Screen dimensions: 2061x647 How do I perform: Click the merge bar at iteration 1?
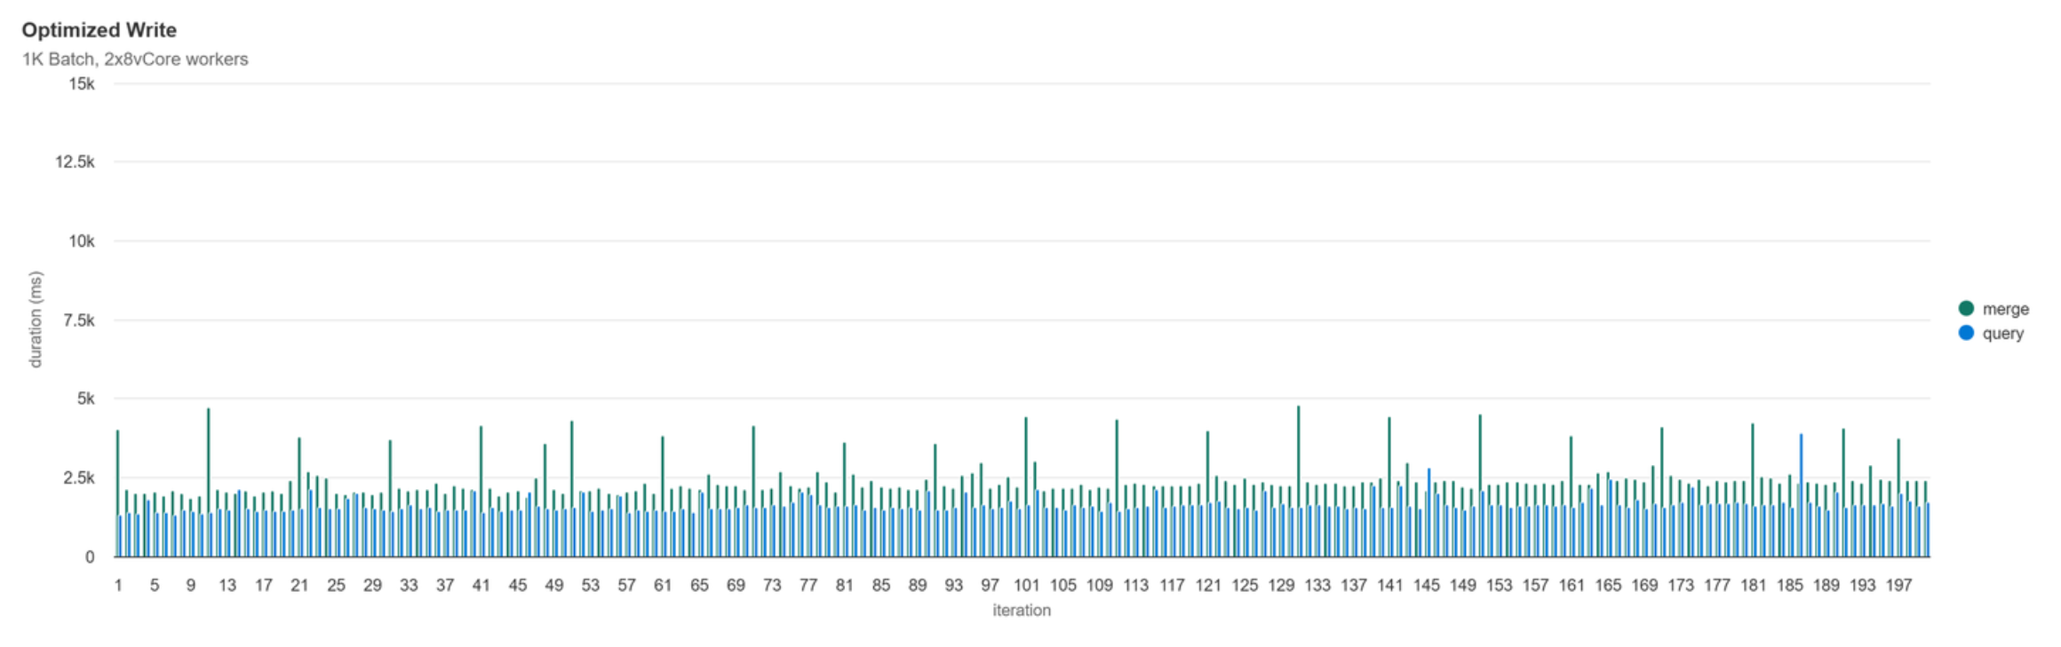[117, 493]
